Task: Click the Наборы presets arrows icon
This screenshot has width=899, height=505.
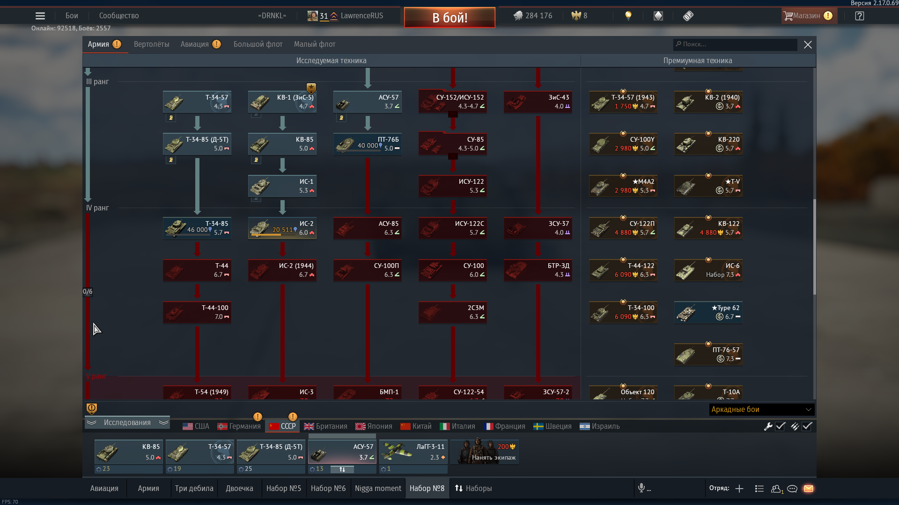Action: pyautogui.click(x=459, y=488)
